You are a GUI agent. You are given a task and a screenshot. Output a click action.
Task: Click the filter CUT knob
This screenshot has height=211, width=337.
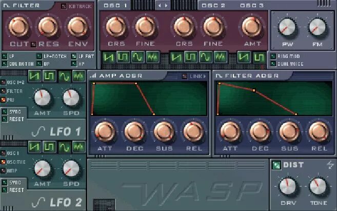(x=18, y=27)
